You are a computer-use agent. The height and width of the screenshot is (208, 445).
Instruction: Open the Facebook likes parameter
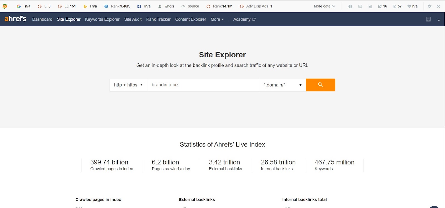point(144,6)
